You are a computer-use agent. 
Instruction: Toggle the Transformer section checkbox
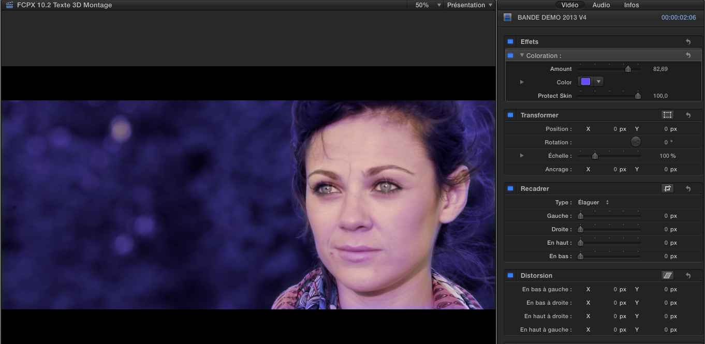click(510, 115)
